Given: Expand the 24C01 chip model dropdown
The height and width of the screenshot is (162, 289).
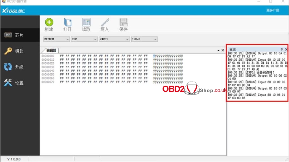Looking at the screenshot, I should coord(127,39).
